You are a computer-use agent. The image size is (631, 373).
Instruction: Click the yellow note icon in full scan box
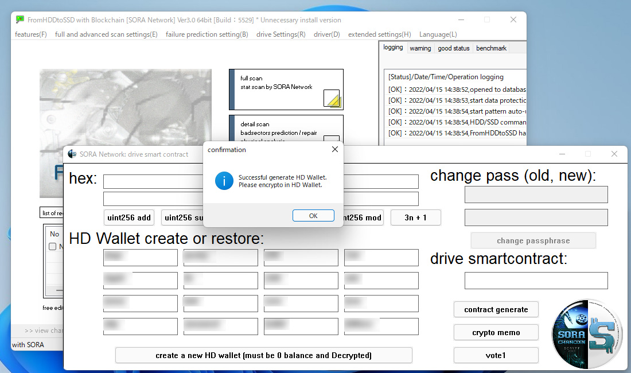(x=332, y=98)
